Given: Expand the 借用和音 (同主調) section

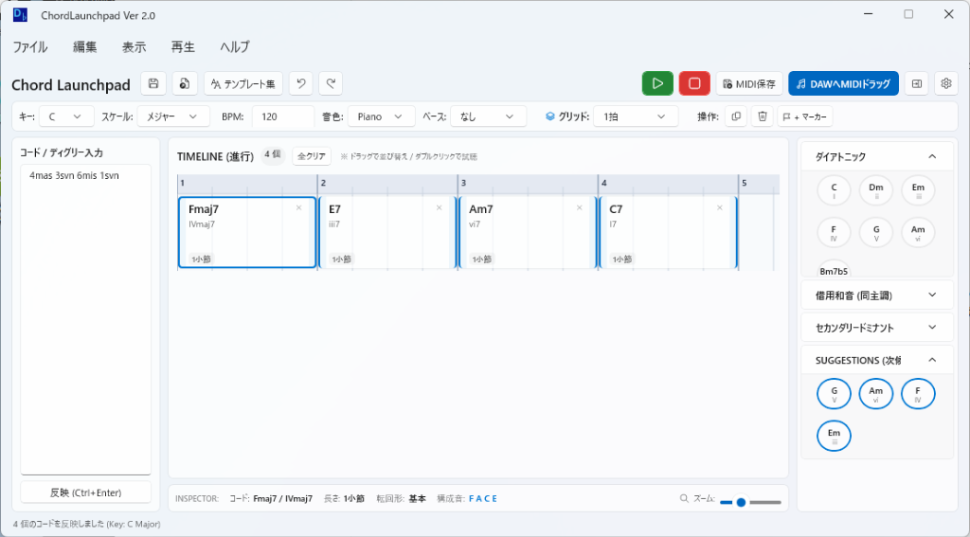Looking at the screenshot, I should click(x=877, y=295).
